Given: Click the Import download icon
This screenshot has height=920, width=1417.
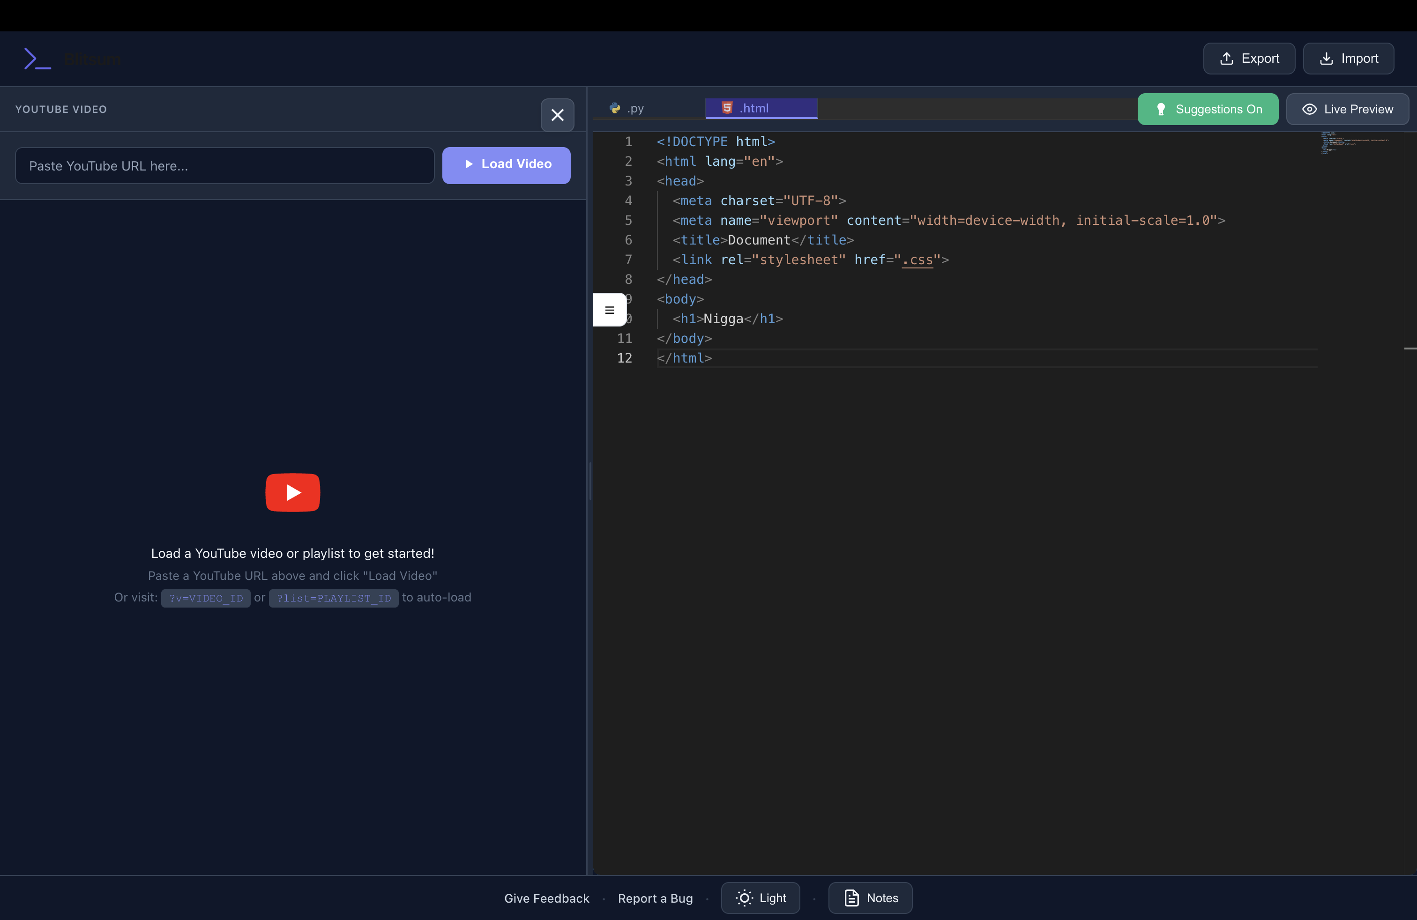Looking at the screenshot, I should coord(1326,58).
